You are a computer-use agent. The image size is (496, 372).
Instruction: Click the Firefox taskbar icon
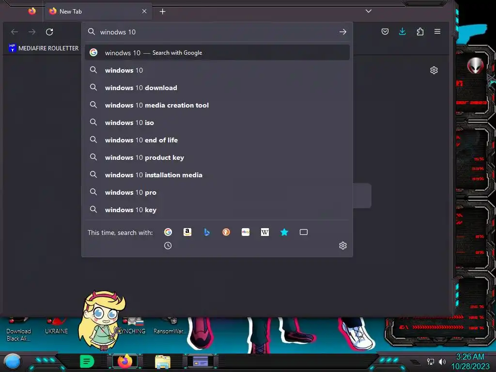[x=125, y=361]
